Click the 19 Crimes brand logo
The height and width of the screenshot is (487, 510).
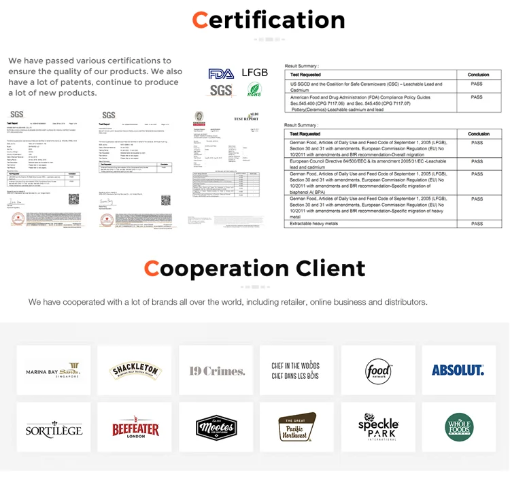tap(216, 370)
